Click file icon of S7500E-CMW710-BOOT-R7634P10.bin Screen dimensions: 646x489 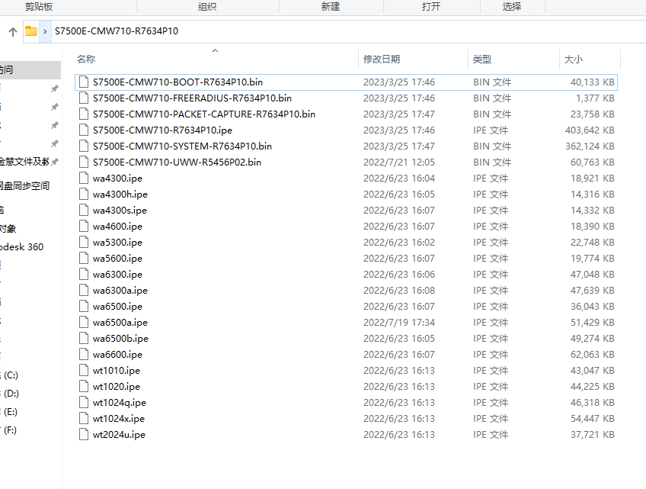point(84,82)
